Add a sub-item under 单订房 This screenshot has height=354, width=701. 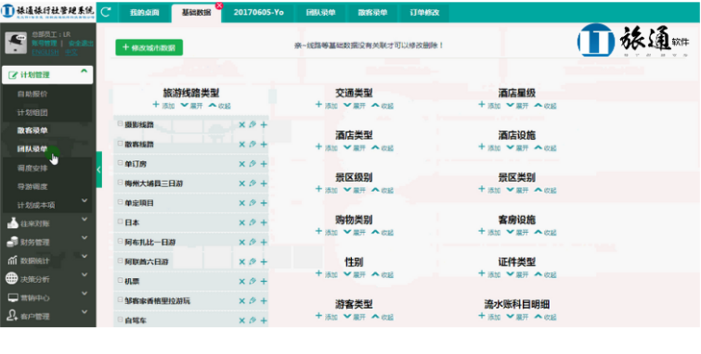[264, 164]
